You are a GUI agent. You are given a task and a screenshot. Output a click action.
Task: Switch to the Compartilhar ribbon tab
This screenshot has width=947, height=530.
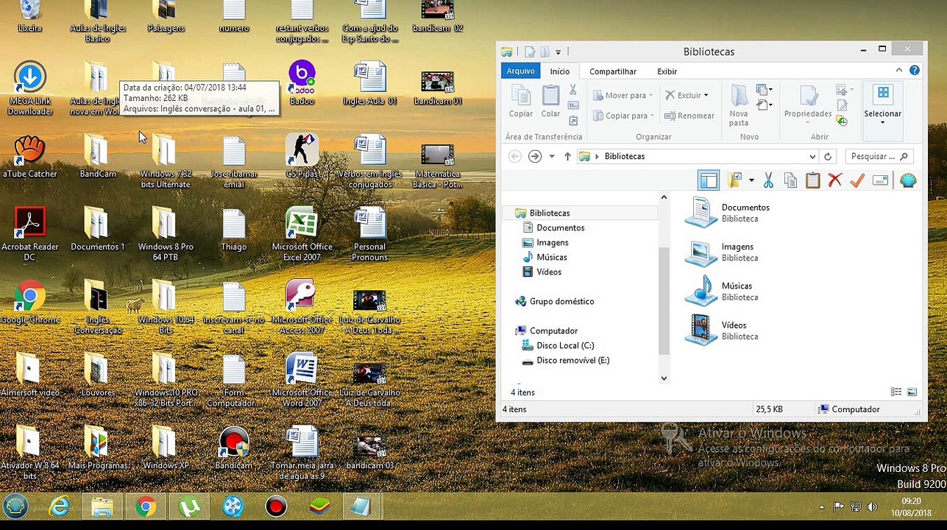coord(613,71)
